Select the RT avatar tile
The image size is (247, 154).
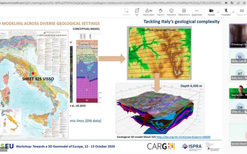click(x=238, y=74)
